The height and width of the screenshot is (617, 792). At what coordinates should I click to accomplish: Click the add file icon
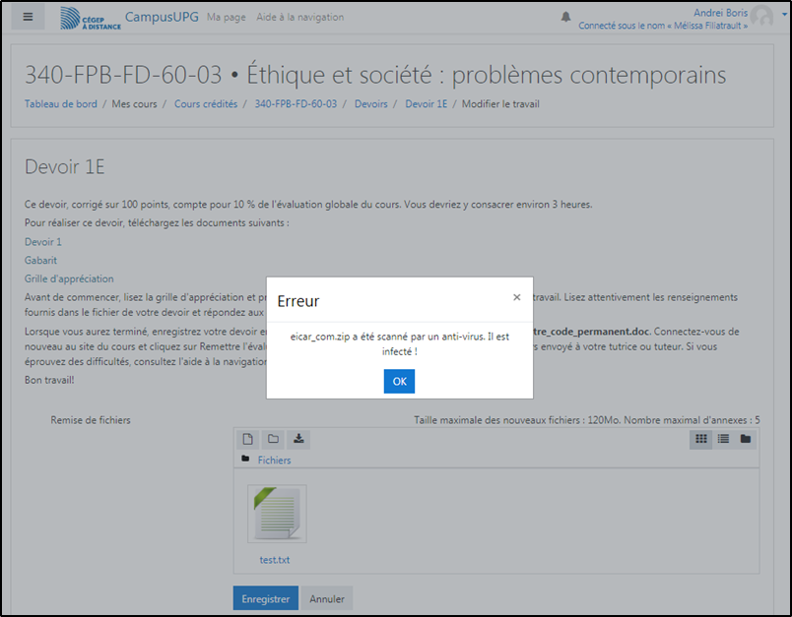click(250, 439)
